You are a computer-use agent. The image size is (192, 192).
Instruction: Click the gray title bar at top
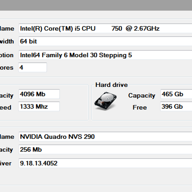pos(96,5)
